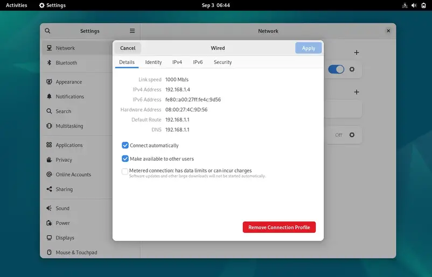Click the battery icon in top bar
The height and width of the screenshot is (277, 432).
point(423,5)
